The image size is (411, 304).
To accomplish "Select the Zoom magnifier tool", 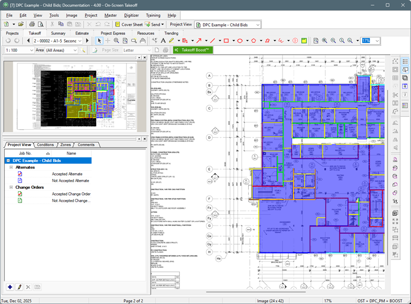I will (x=117, y=40).
